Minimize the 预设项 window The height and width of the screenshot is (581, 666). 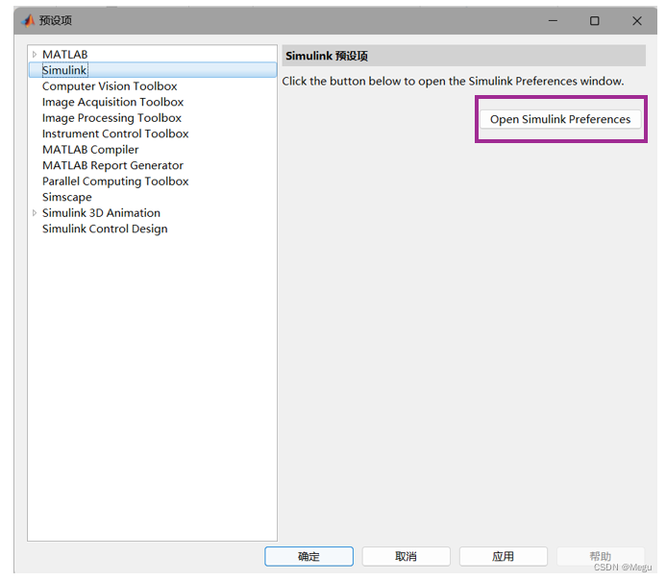[553, 21]
